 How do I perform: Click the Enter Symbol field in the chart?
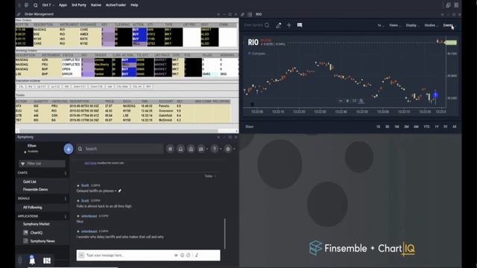pos(253,25)
